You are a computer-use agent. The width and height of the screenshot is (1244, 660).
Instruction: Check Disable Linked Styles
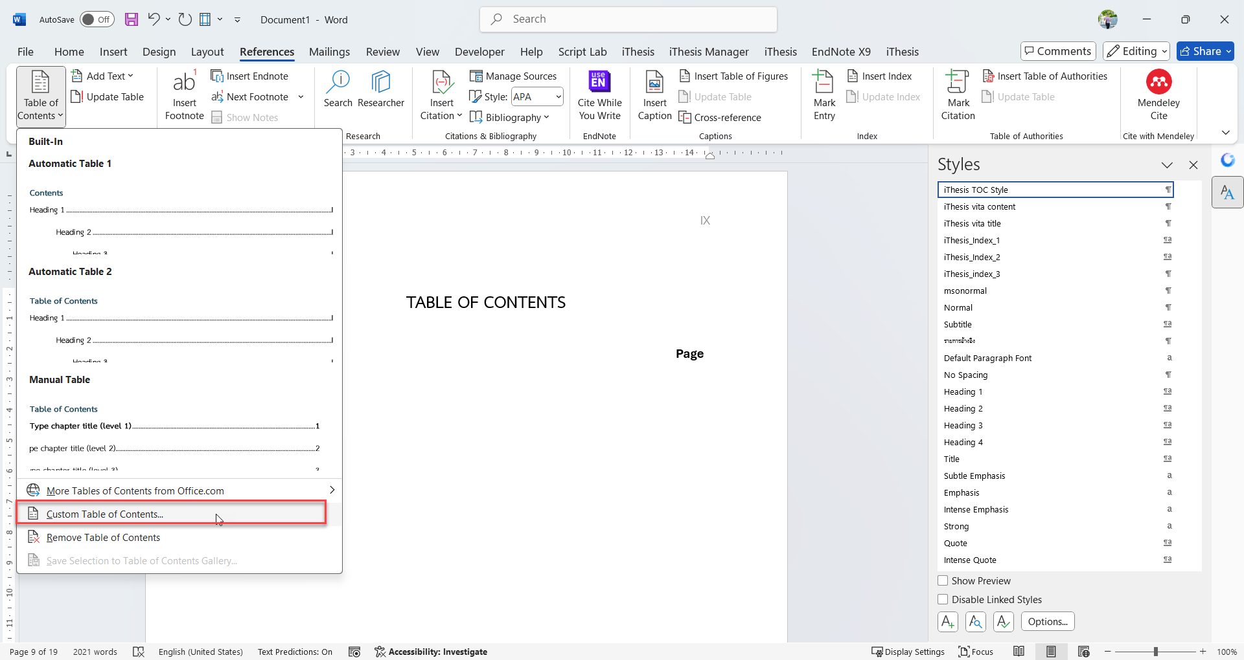pyautogui.click(x=943, y=600)
